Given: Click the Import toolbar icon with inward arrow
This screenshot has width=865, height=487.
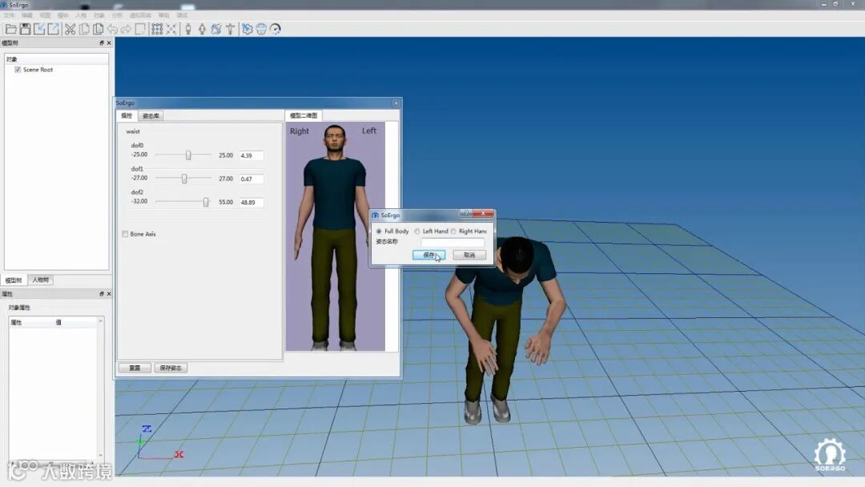Looking at the screenshot, I should click(x=39, y=29).
